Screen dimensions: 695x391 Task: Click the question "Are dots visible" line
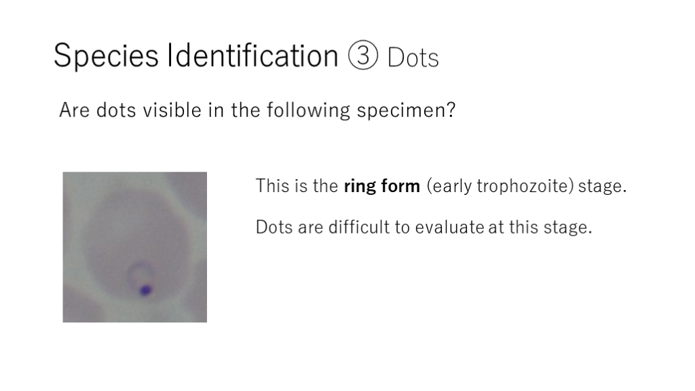click(257, 110)
